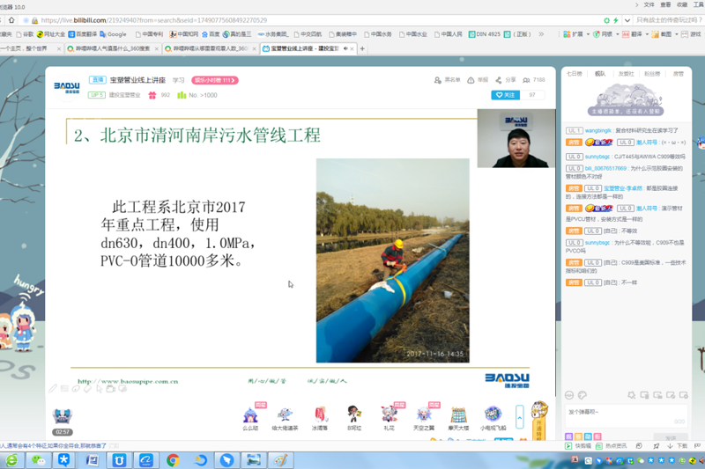Select the 舰队 tab
705x469 pixels.
600,74
